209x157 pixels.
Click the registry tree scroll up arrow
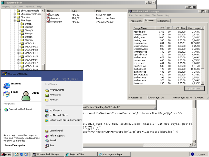coord(43,11)
